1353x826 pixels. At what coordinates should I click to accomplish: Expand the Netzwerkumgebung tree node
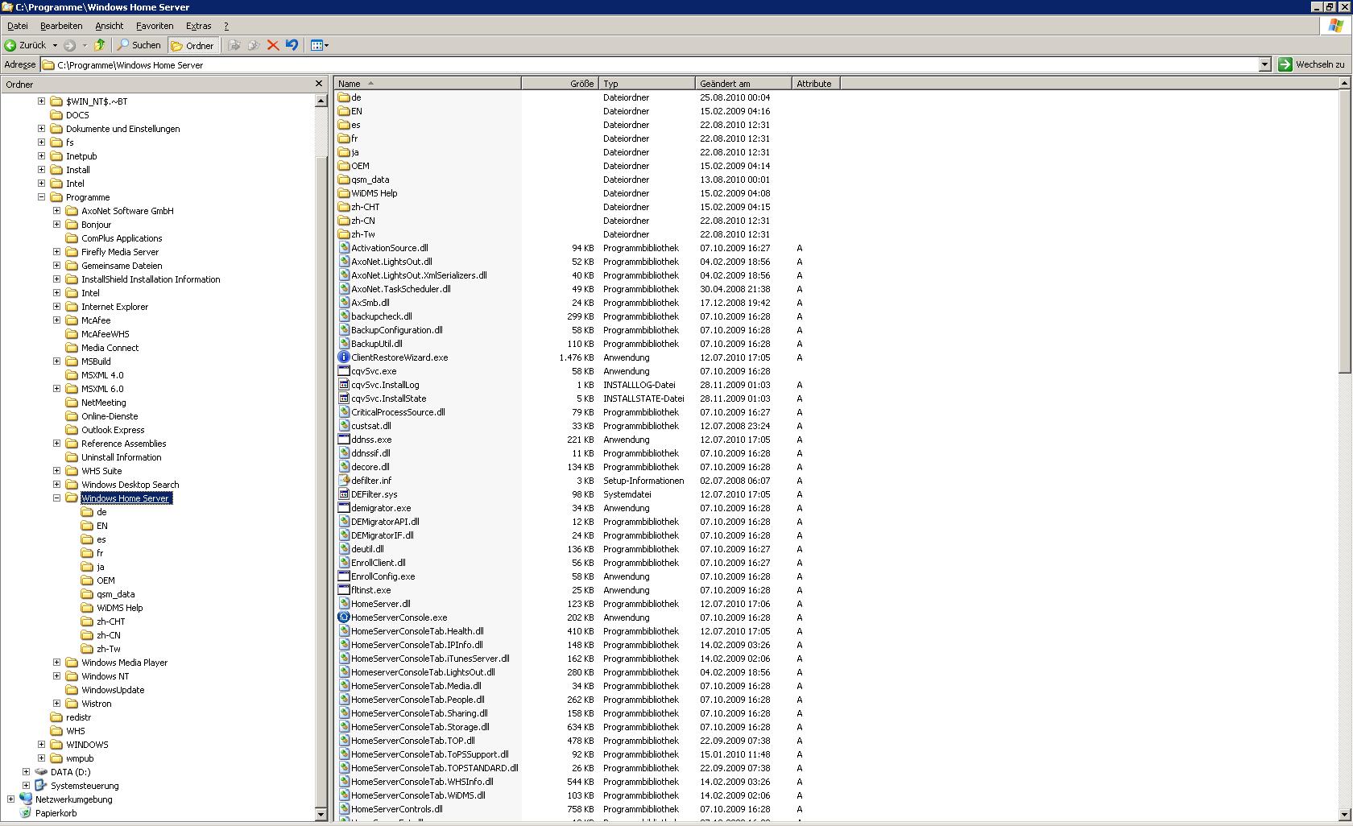click(10, 799)
